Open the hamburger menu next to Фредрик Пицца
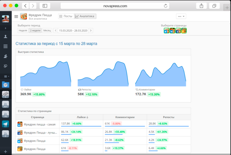Viewport: 231px width, 155px height. tap(16, 17)
